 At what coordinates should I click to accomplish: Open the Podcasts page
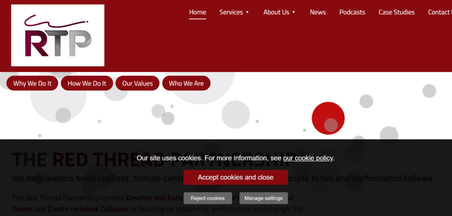point(352,12)
